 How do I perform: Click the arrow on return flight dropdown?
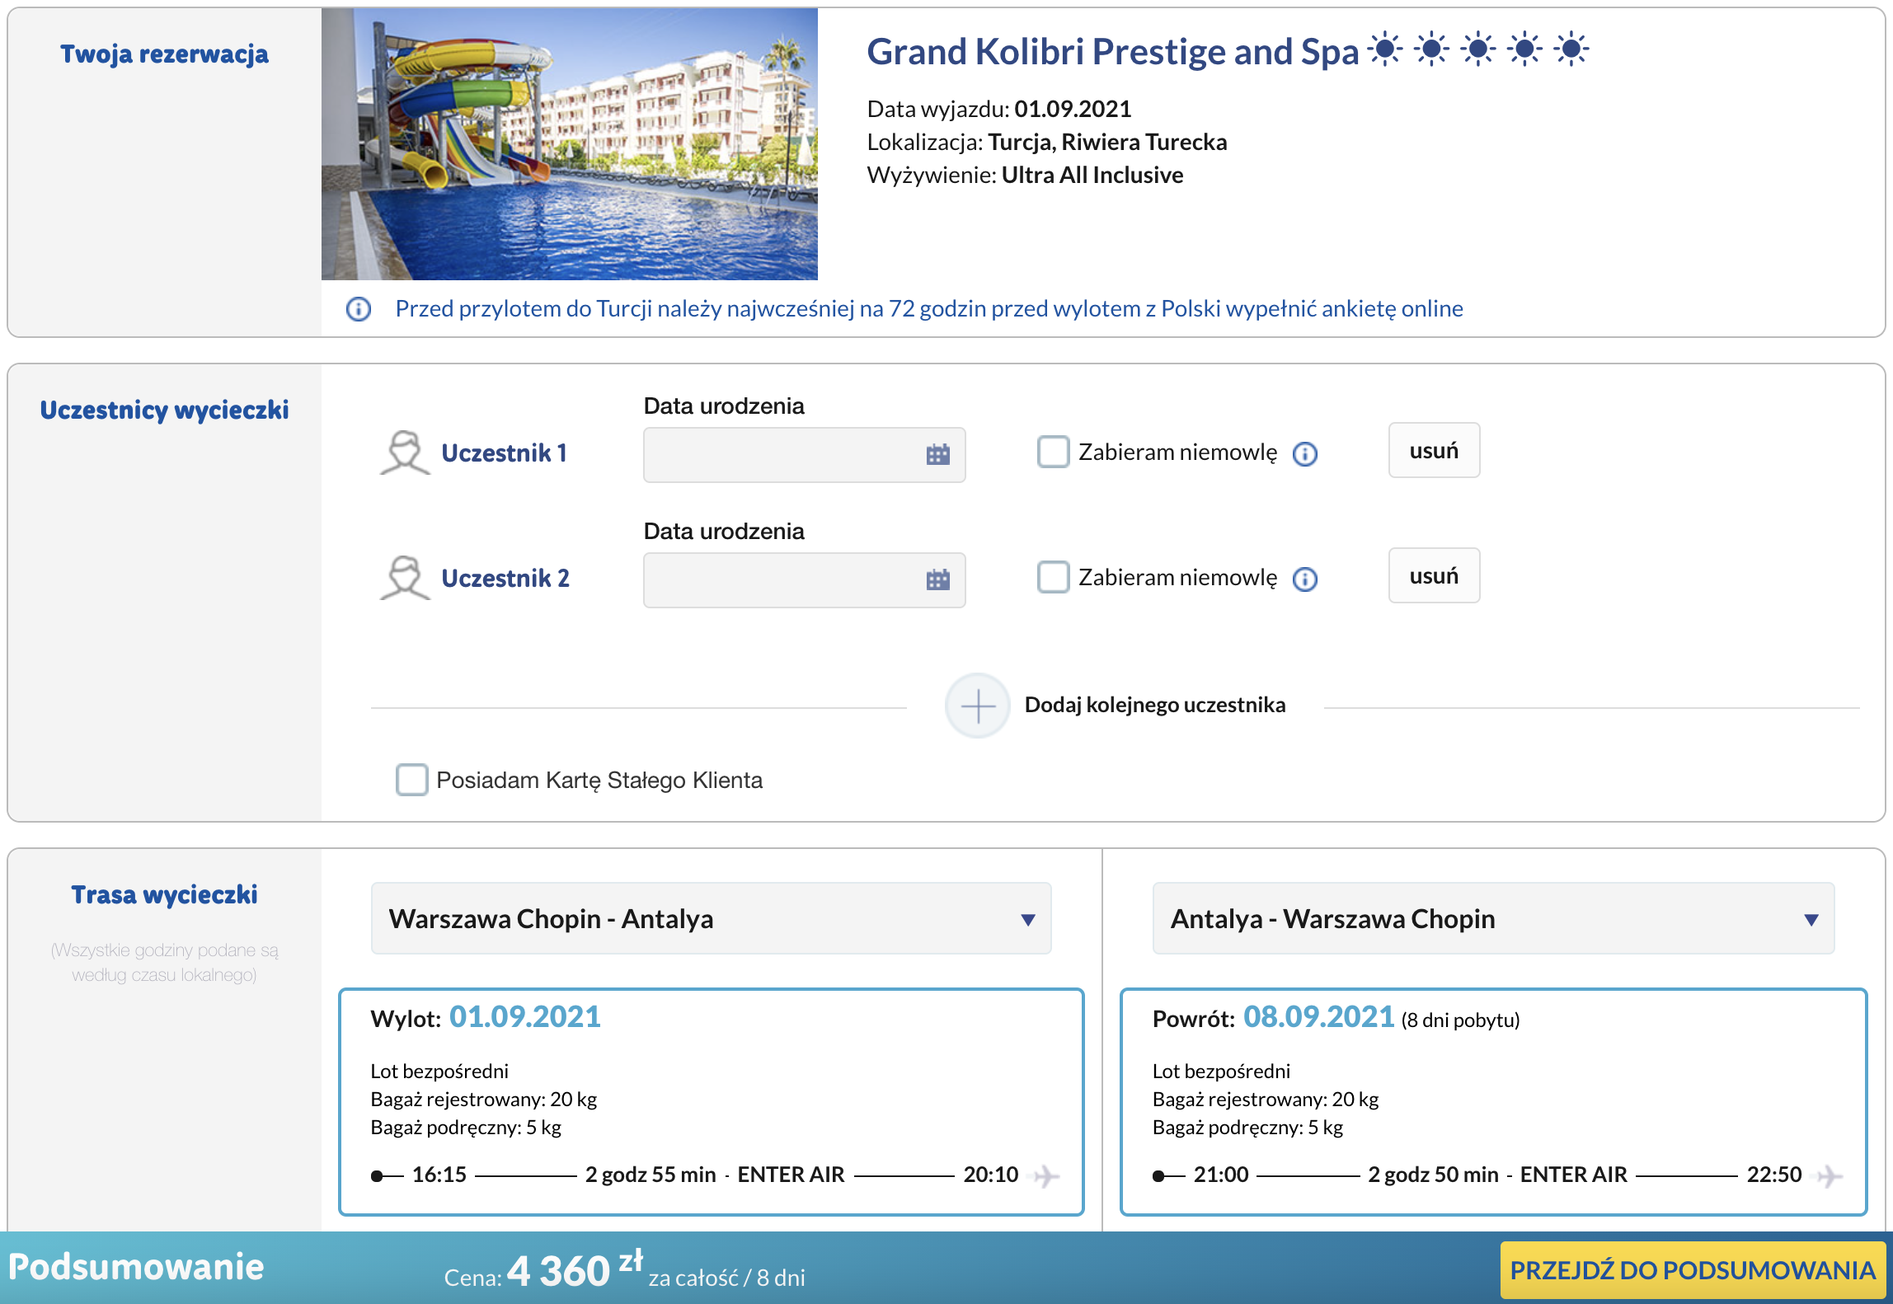(x=1811, y=920)
